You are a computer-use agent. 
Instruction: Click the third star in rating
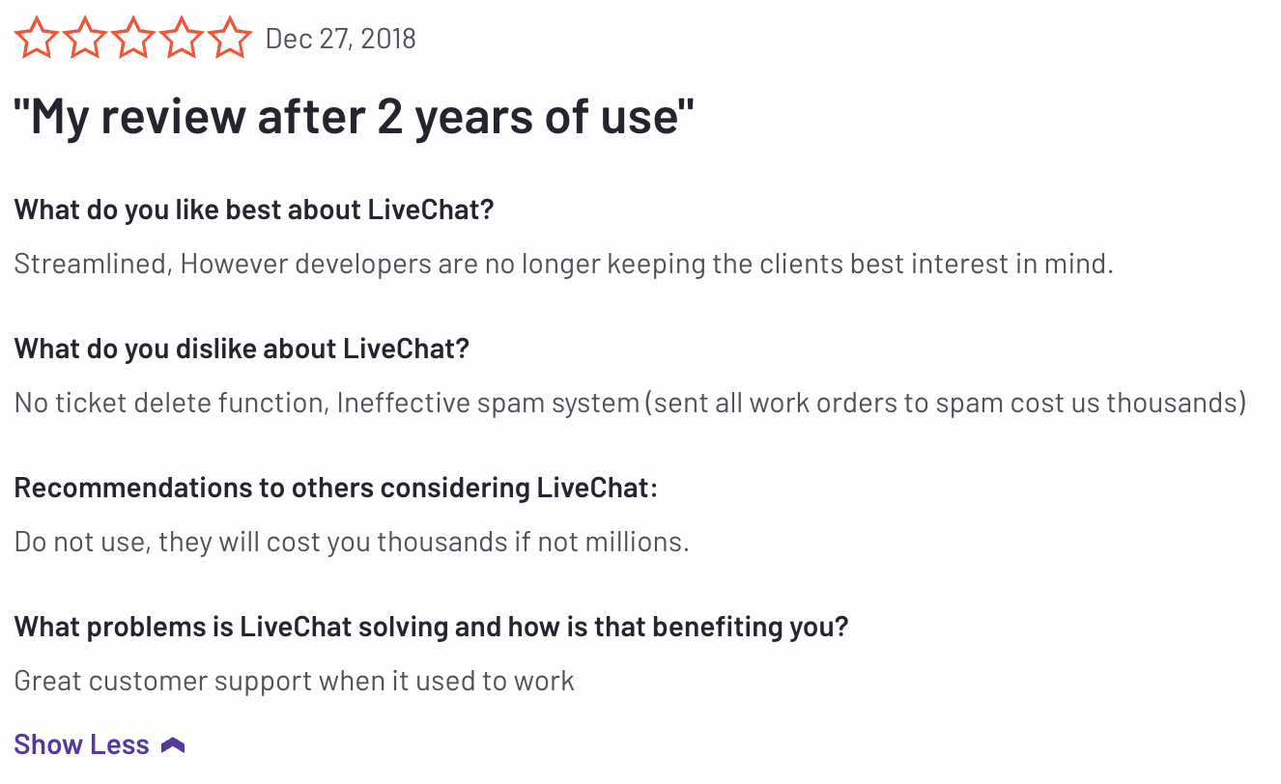point(133,39)
